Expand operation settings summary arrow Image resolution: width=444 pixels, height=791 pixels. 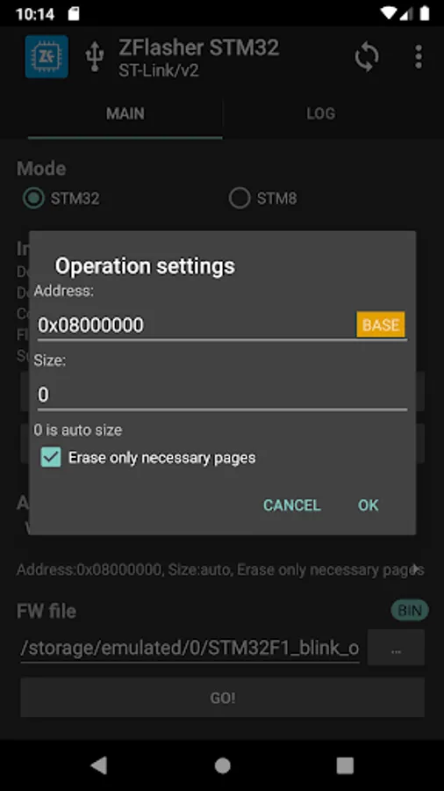416,570
